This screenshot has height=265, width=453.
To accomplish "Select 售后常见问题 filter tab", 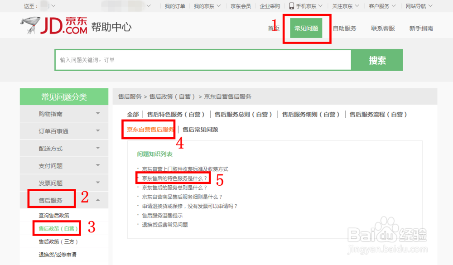I will tap(200, 130).
